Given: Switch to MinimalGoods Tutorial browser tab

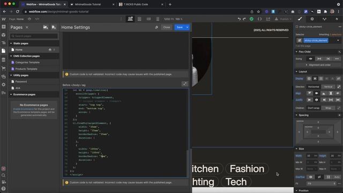Looking at the screenshot, I should point(88,4).
